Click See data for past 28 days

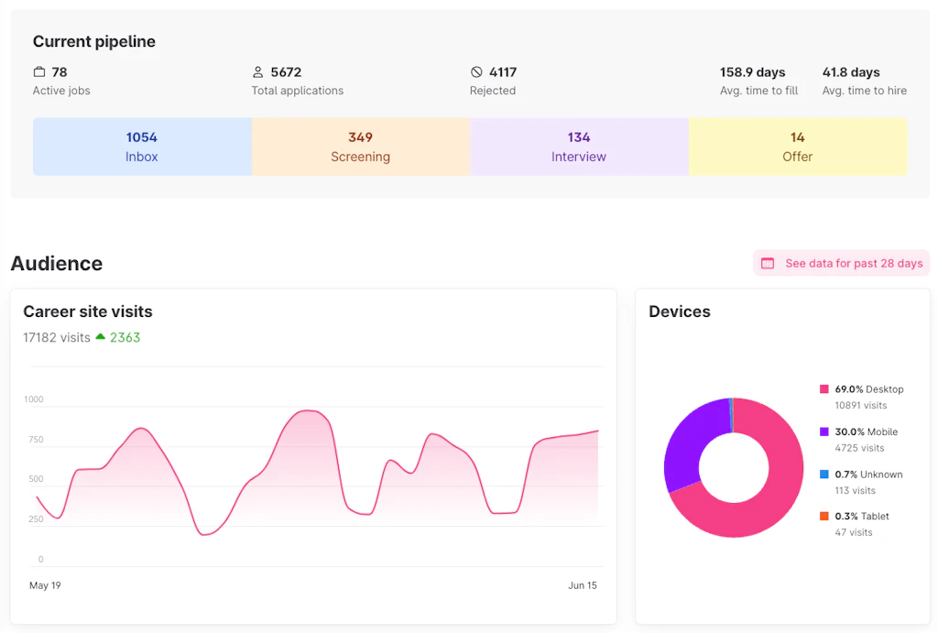(x=841, y=263)
